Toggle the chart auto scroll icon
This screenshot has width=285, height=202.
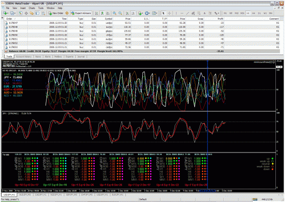(127, 13)
